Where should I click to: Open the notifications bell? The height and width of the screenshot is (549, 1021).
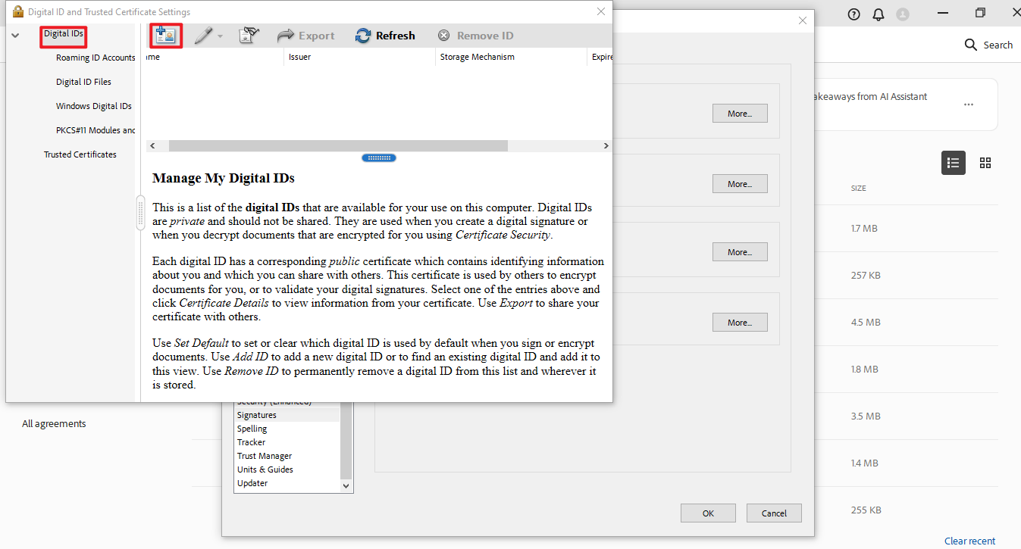[878, 14]
